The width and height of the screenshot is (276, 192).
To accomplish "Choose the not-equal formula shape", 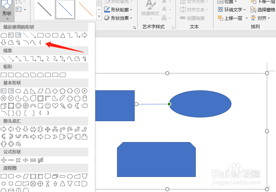I will (x=40, y=160).
